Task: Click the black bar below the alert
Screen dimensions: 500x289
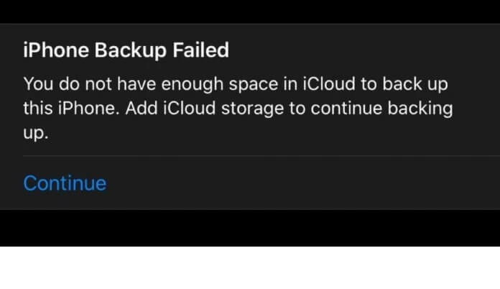Action: click(x=250, y=228)
